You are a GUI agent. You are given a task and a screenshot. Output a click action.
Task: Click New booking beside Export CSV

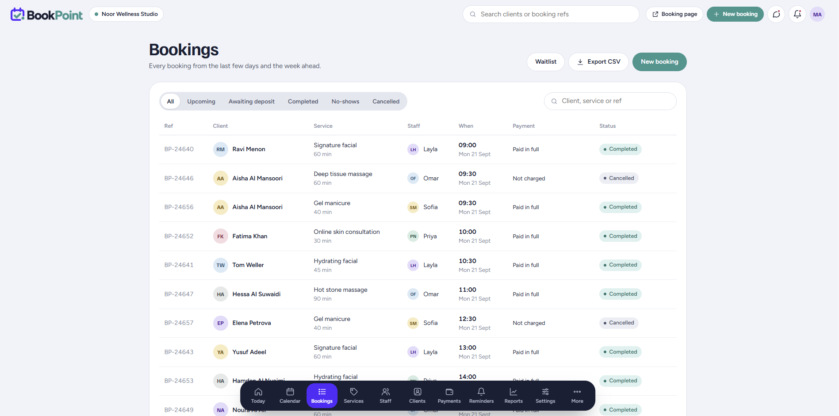(659, 62)
